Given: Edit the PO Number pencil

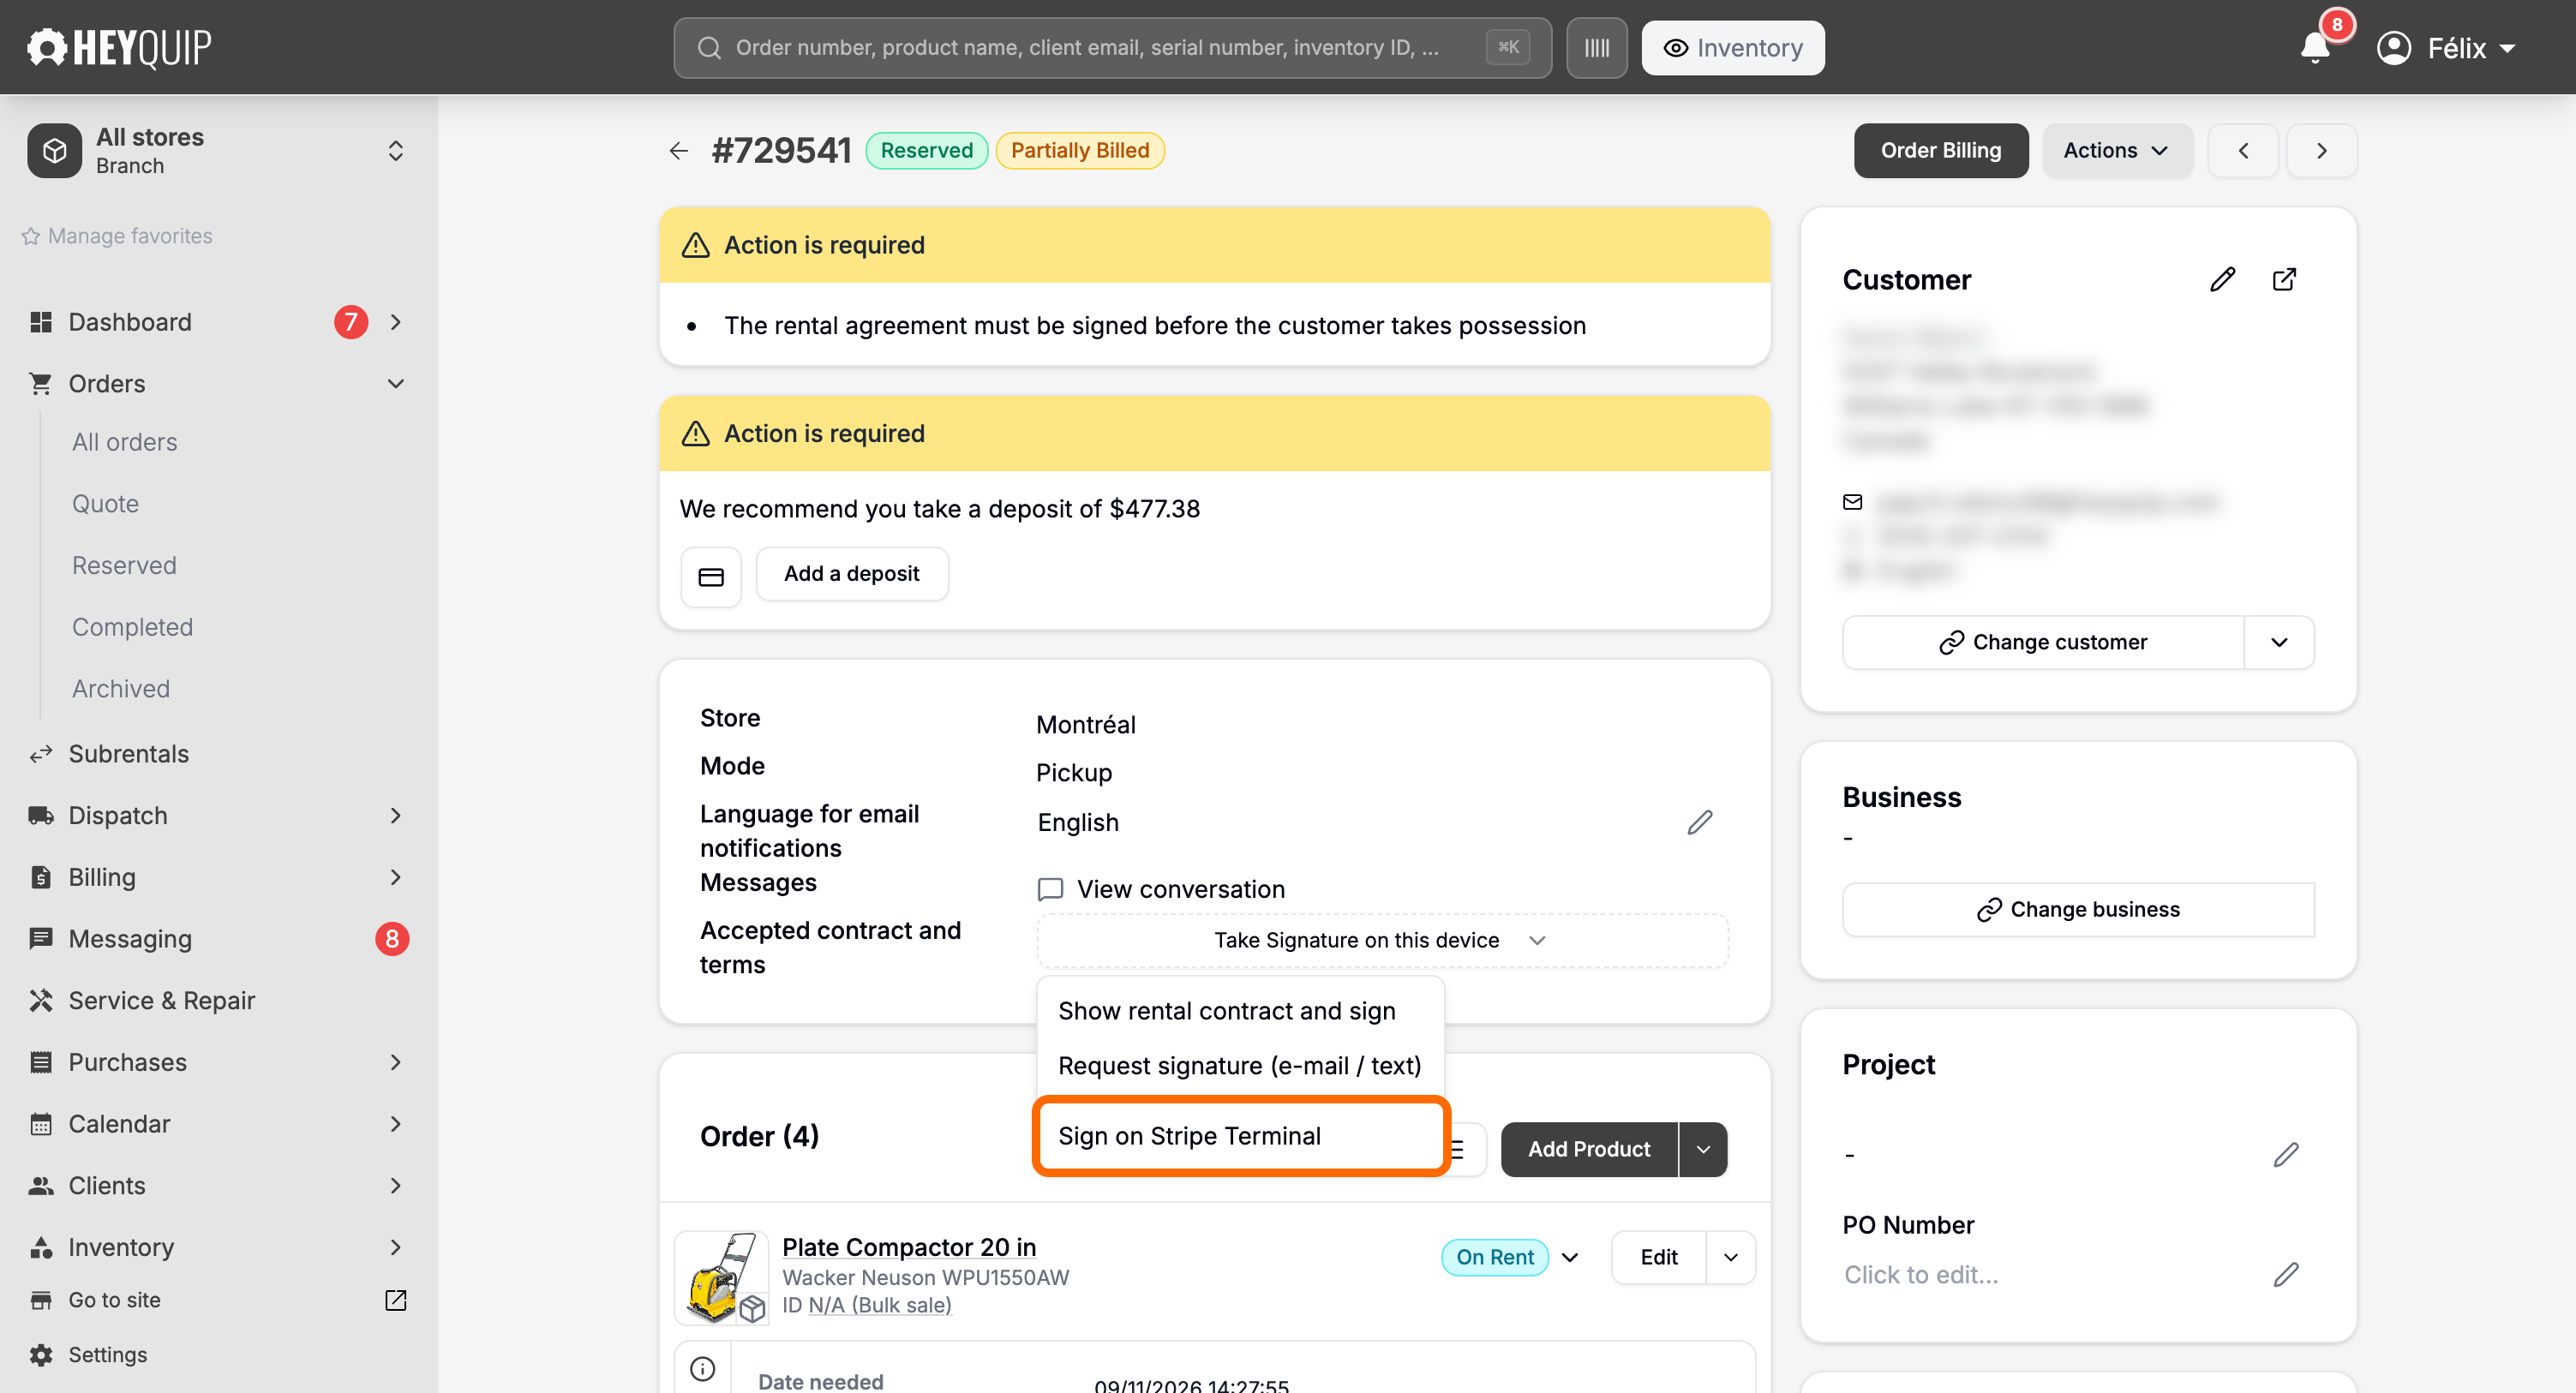Looking at the screenshot, I should point(2286,1274).
